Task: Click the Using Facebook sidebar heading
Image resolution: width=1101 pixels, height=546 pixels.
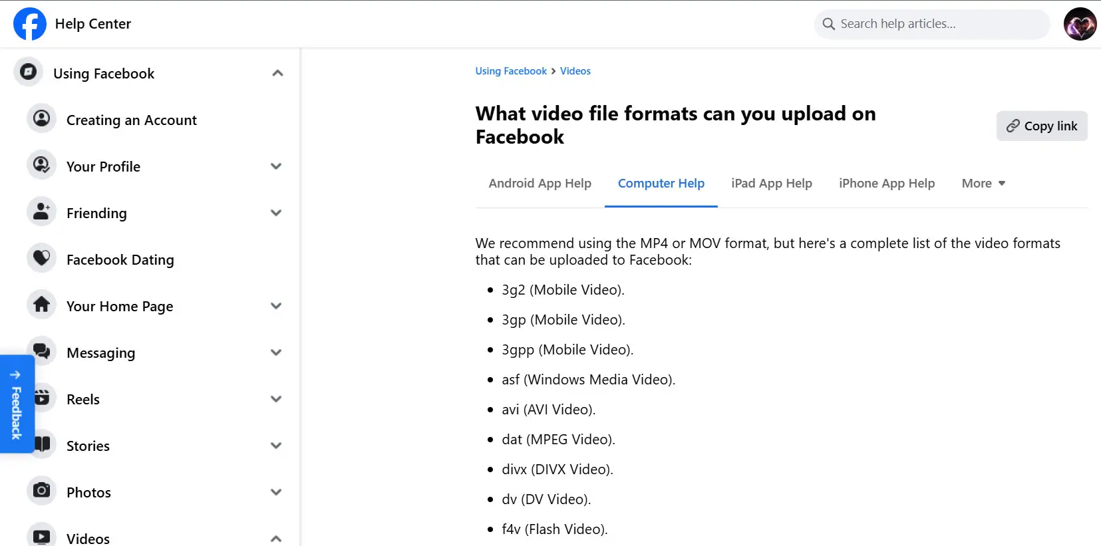Action: [x=104, y=74]
